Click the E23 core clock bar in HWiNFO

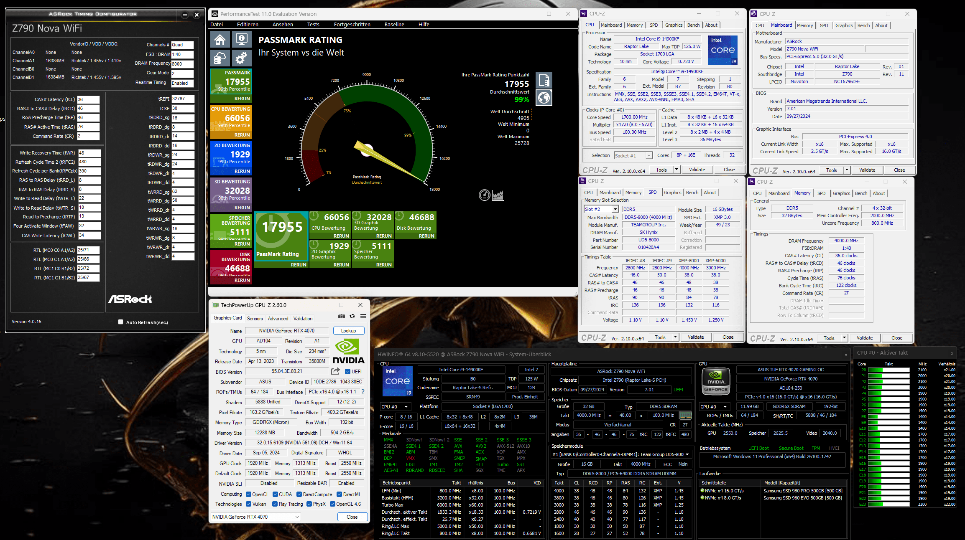(888, 504)
